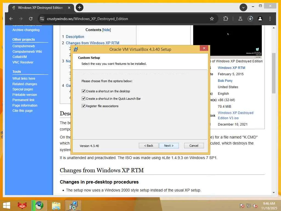Click VirtualBox installer icon in dialog title bar
The width and height of the screenshot is (281, 211).
(76, 49)
